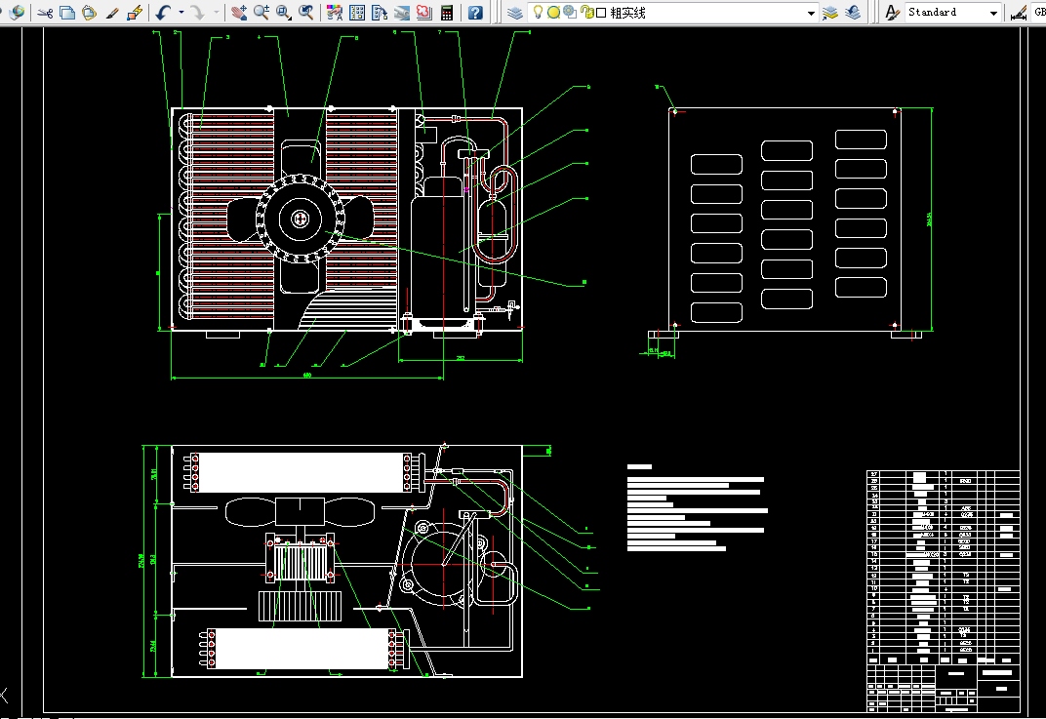Expand the Standard text style dropdown
Image resolution: width=1046 pixels, height=719 pixels.
[993, 13]
